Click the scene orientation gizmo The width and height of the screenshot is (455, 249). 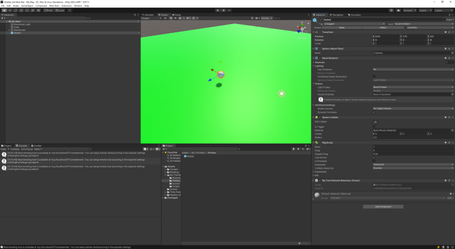302,28
